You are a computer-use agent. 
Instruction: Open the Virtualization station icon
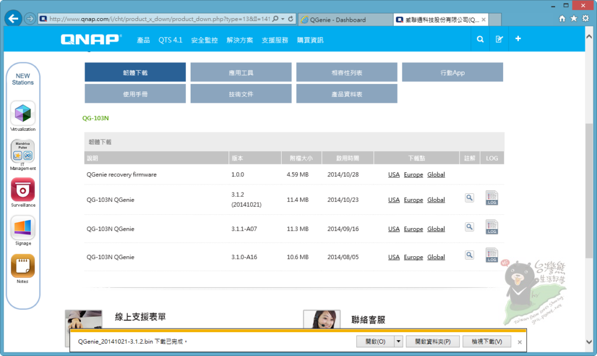tap(23, 113)
